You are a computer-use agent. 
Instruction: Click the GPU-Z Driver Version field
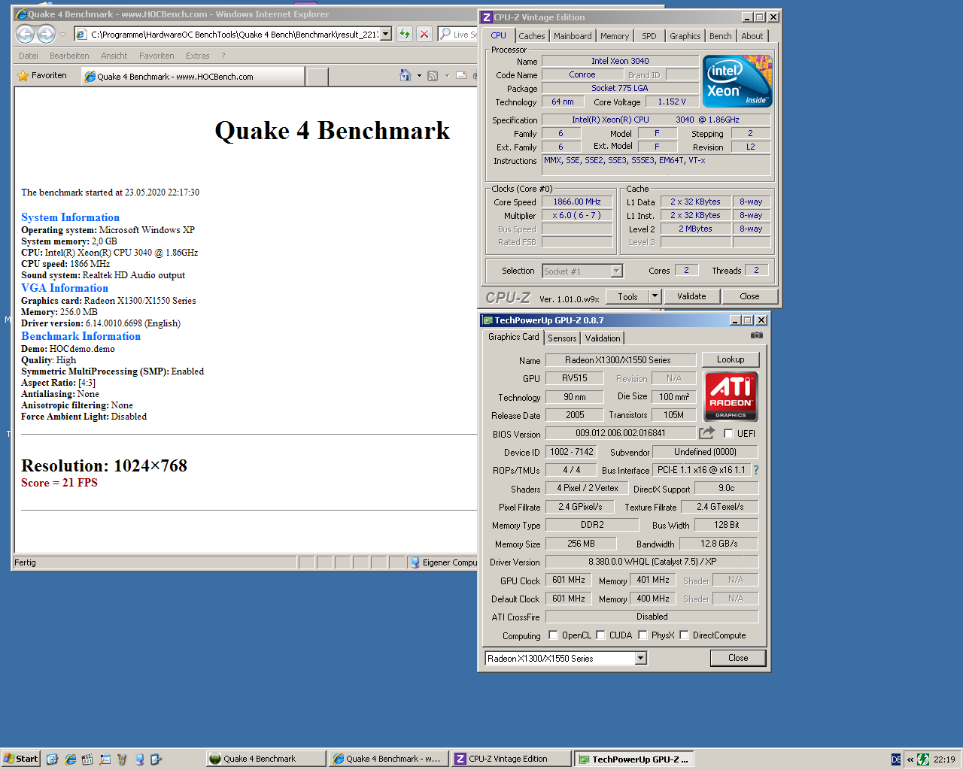pos(652,562)
